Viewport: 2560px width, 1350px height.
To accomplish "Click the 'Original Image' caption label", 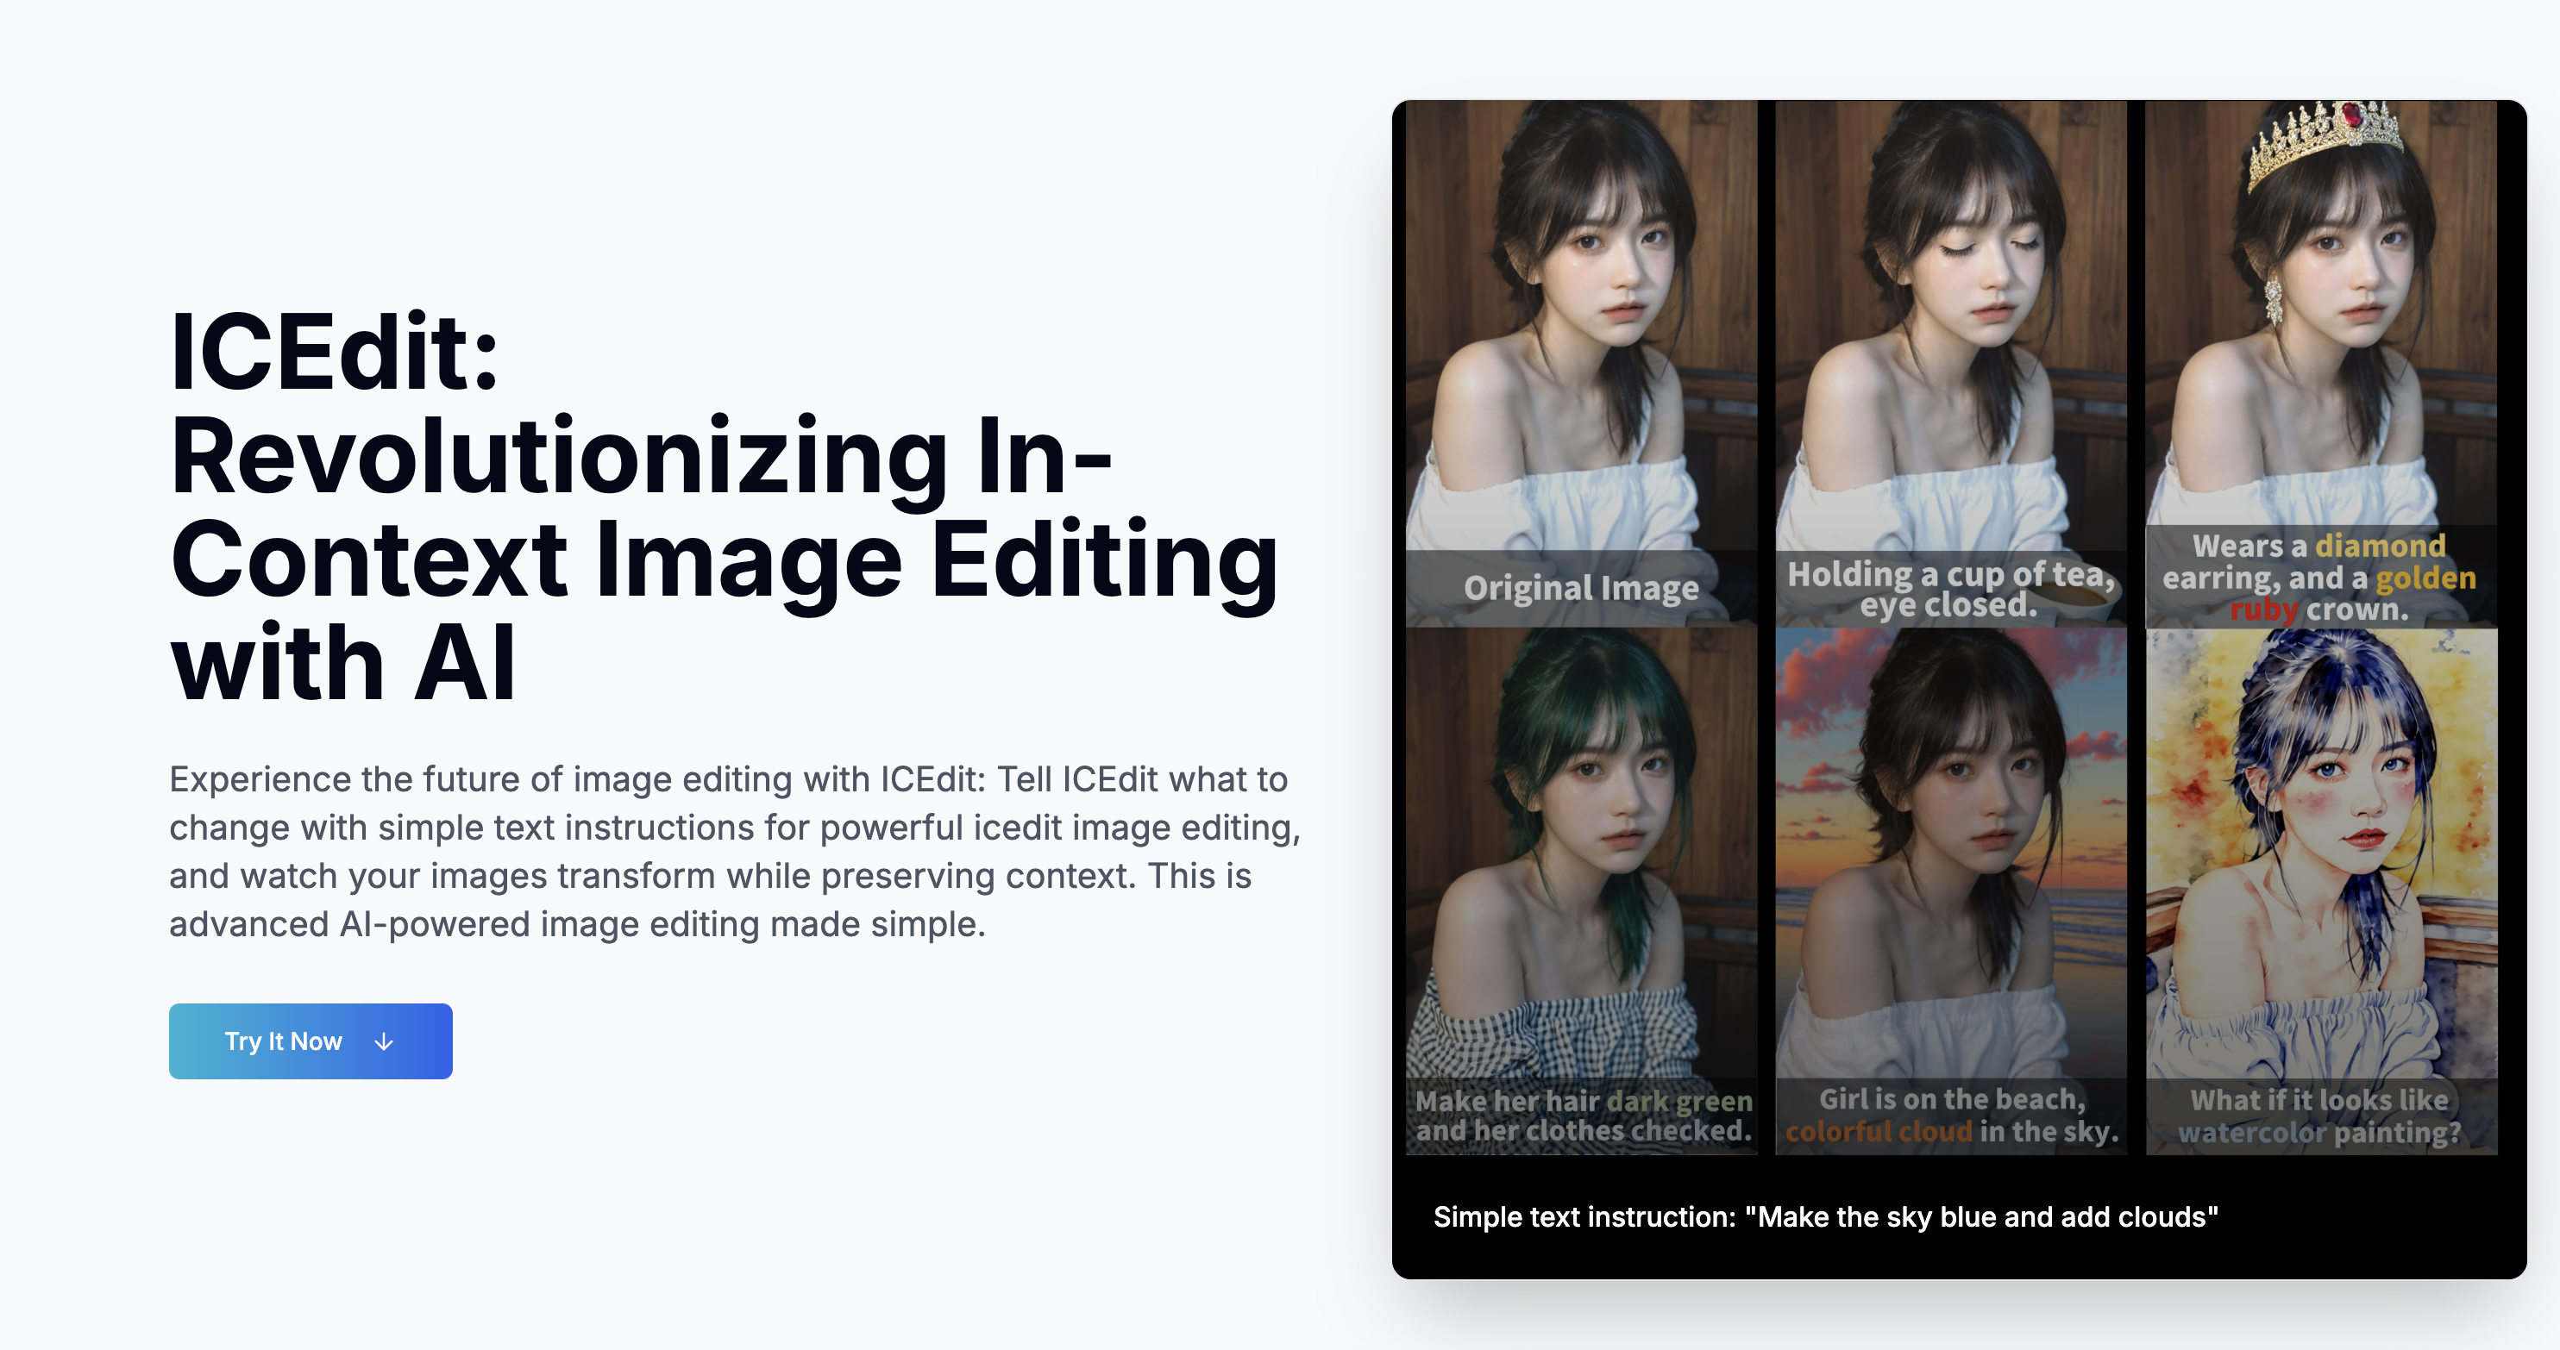I will click(1580, 588).
